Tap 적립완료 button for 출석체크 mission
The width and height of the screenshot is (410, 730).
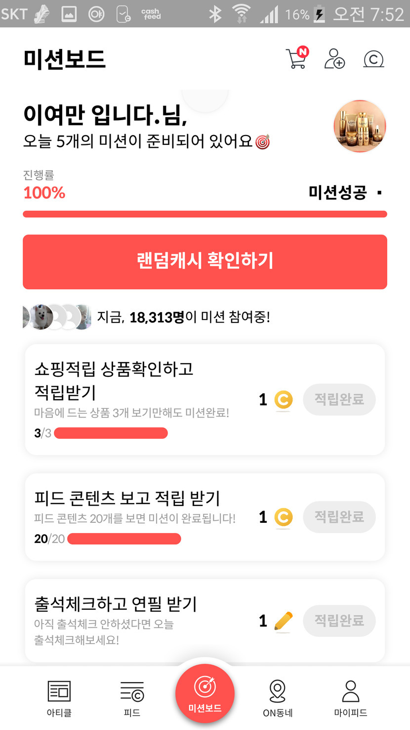coord(339,621)
